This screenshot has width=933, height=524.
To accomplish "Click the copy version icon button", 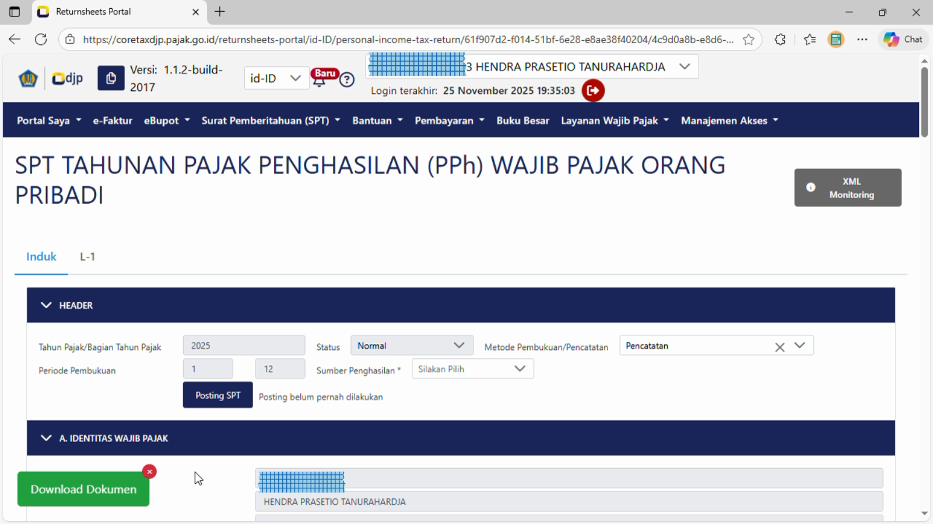I will 111,78.
